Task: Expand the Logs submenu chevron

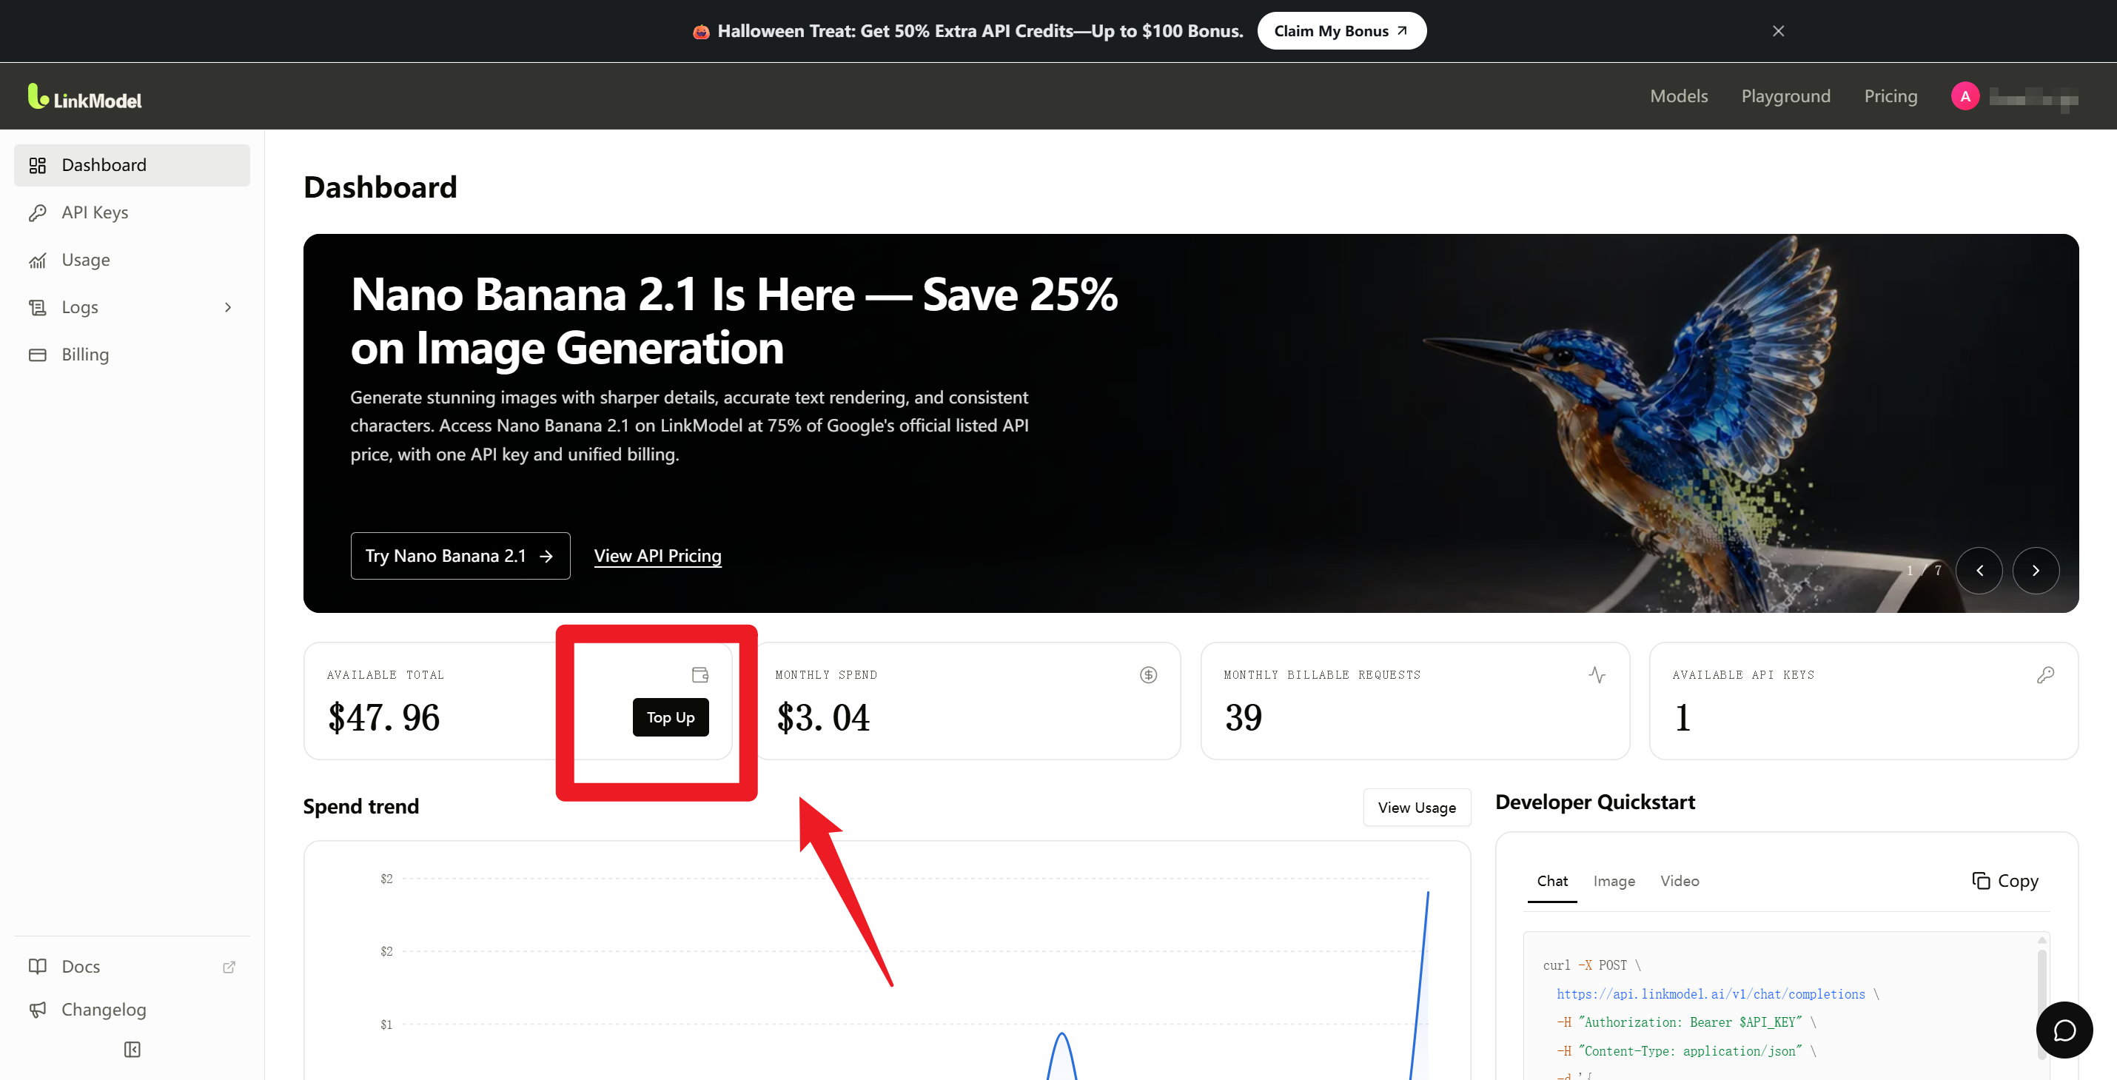Action: (x=228, y=306)
